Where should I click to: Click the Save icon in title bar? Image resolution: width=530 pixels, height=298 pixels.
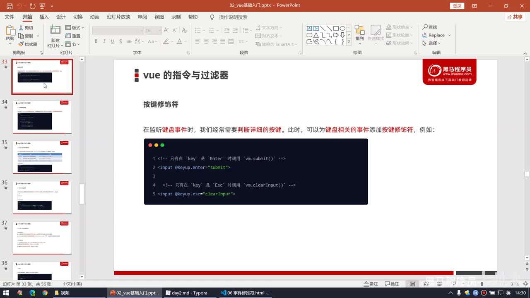click(x=10, y=6)
